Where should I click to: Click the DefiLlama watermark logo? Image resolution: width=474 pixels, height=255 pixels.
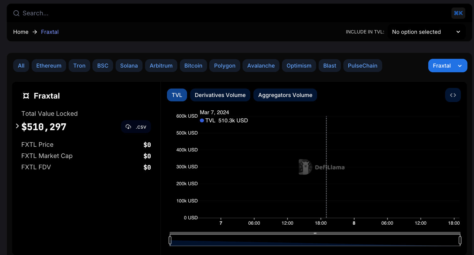click(x=305, y=167)
